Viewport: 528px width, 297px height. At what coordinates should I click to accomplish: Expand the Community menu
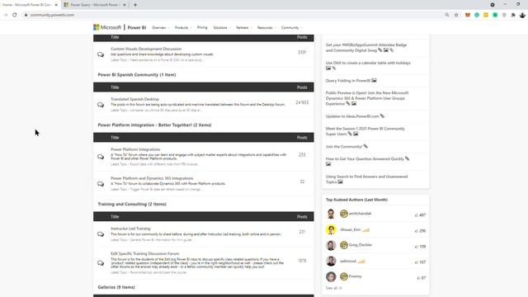(x=291, y=27)
